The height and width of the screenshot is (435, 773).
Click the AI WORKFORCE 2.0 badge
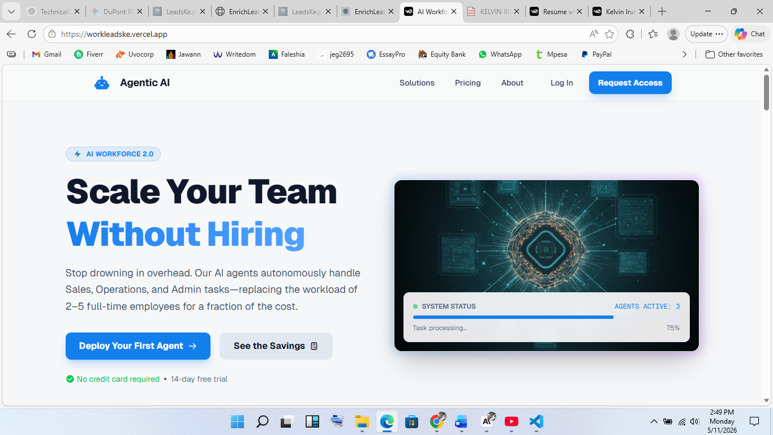(x=113, y=154)
